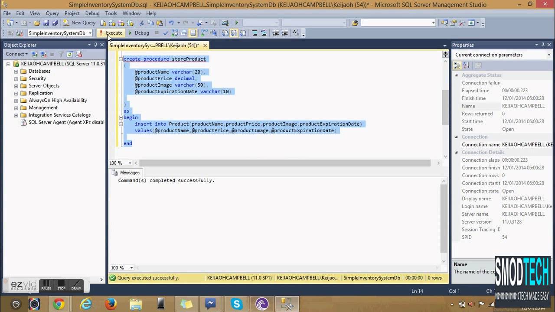
Task: Open the Tools menu
Action: [x=111, y=13]
